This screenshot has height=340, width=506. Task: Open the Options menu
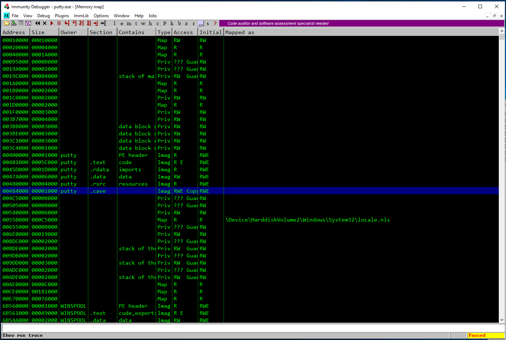tap(101, 16)
